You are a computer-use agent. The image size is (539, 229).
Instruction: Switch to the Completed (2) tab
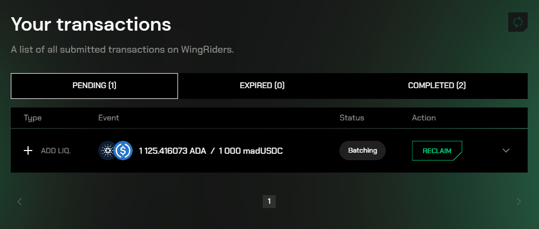pyautogui.click(x=437, y=85)
